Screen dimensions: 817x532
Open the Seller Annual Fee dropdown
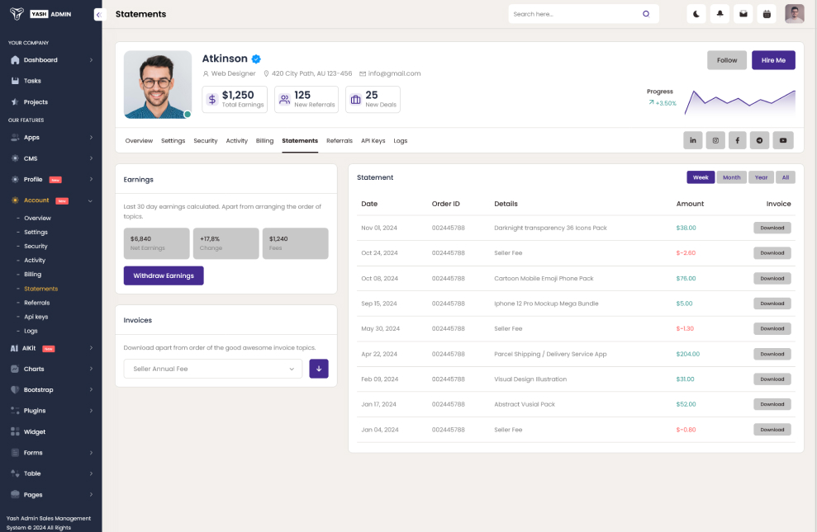pos(212,369)
